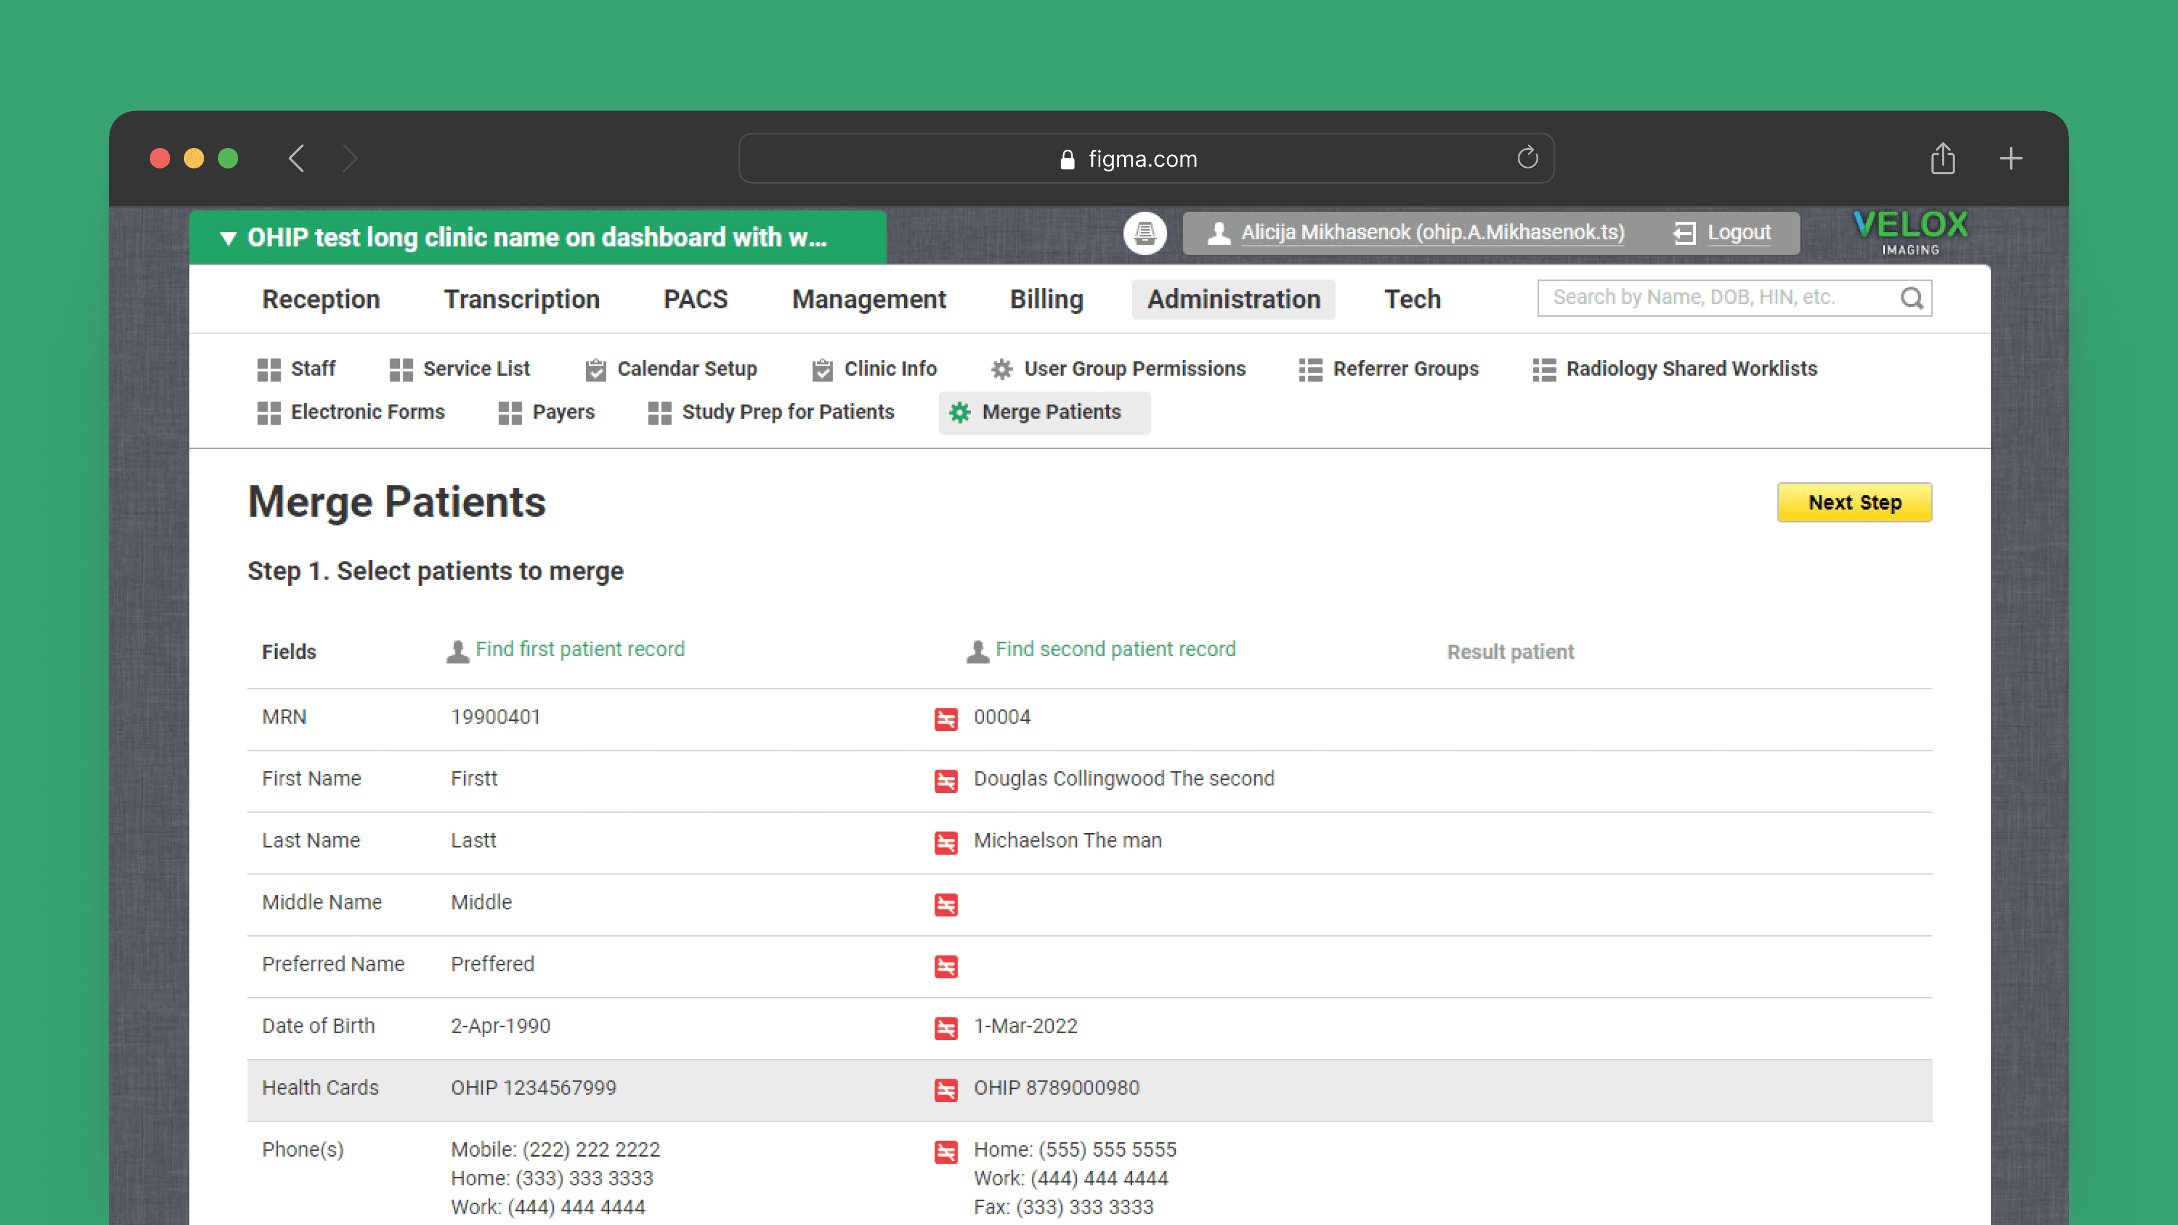Click the not-equal icon in MRN row
Viewport: 2178px width, 1225px height.
coord(946,719)
